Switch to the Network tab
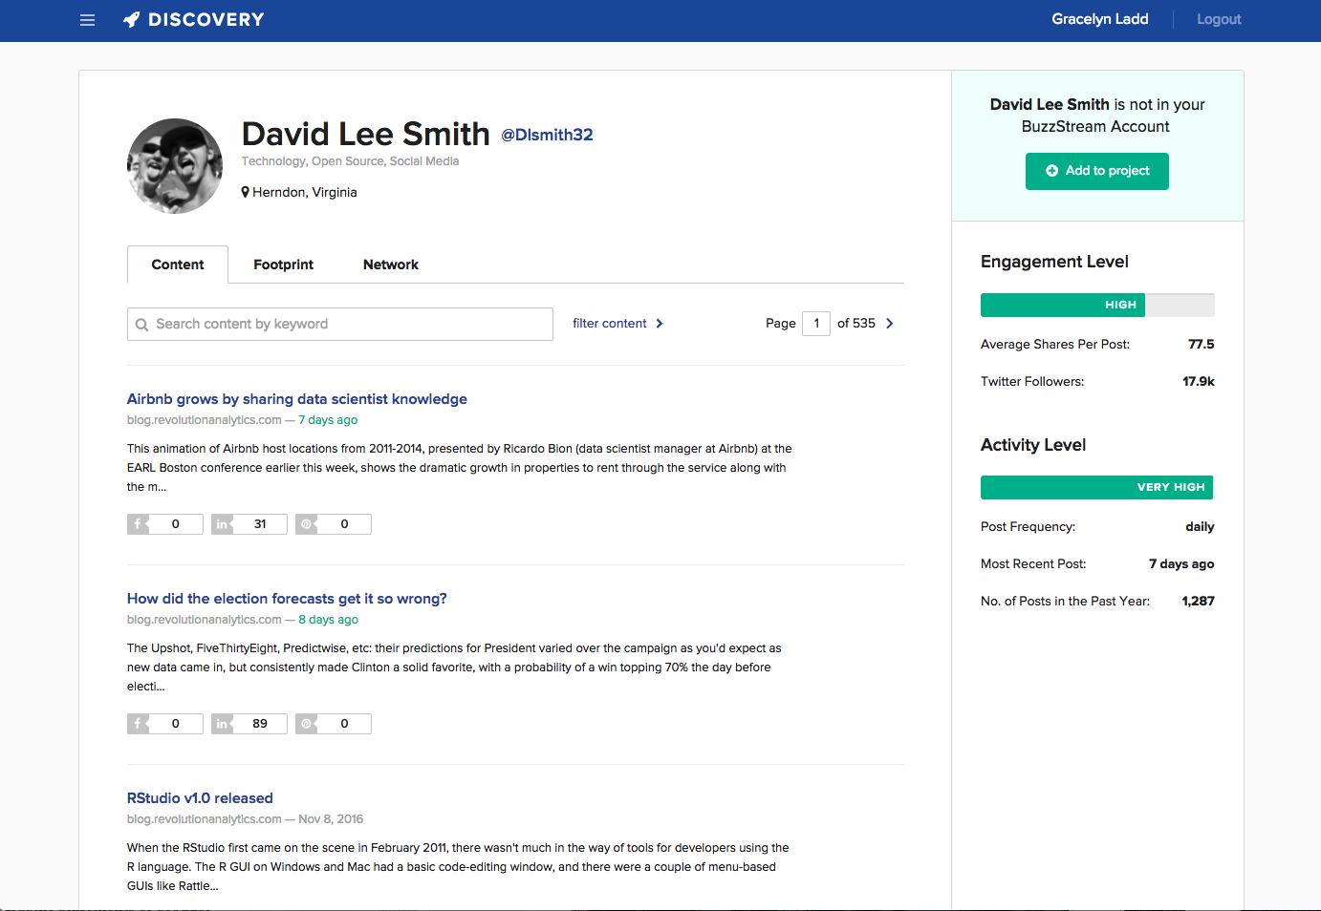This screenshot has height=911, width=1321. point(391,265)
